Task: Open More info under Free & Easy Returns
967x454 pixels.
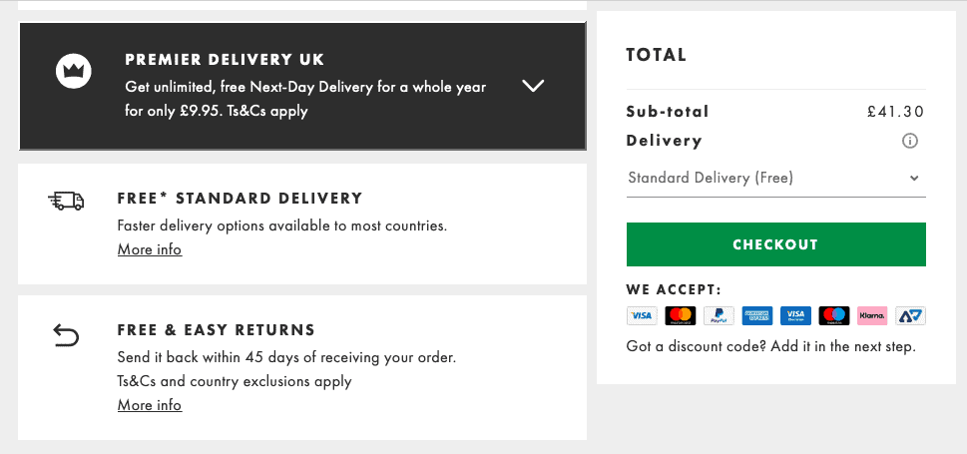Action: (150, 405)
